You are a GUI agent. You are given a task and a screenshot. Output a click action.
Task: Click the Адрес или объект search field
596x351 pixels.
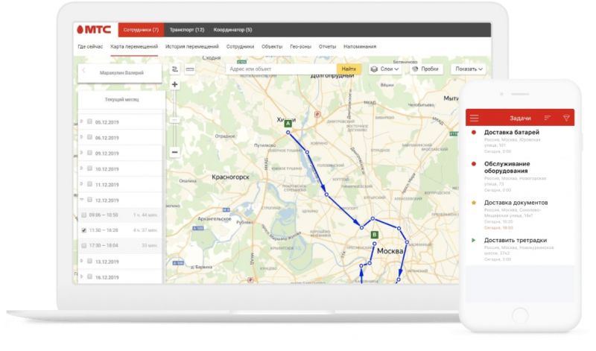(281, 69)
